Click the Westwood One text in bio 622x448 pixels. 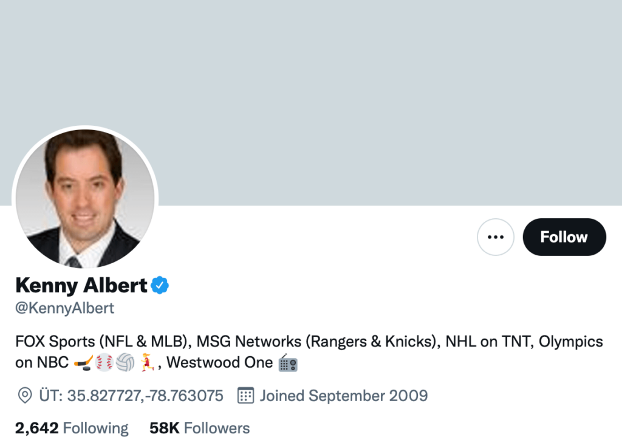(x=219, y=363)
